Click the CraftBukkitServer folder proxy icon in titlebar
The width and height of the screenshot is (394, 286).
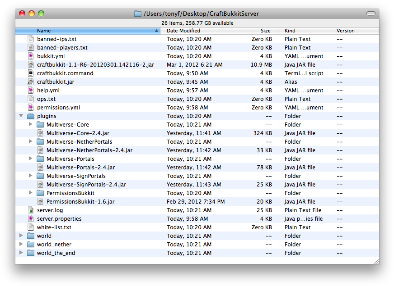pos(137,14)
